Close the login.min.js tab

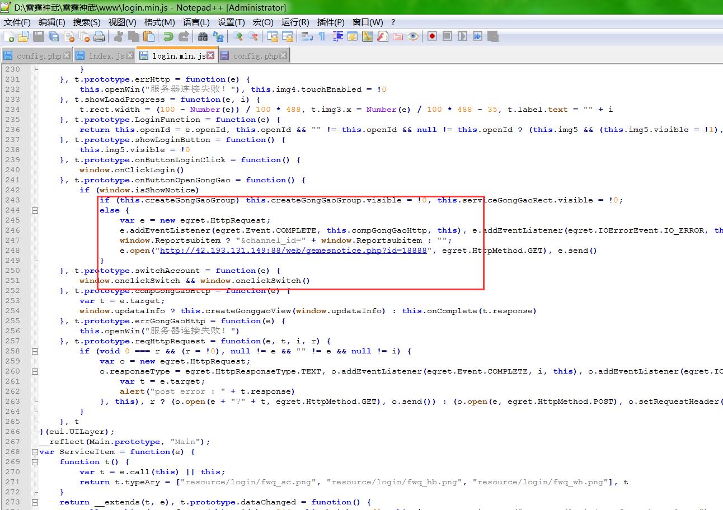(x=210, y=56)
